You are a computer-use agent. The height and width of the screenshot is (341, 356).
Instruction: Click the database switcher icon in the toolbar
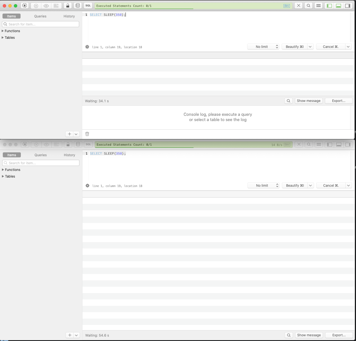click(78, 5)
